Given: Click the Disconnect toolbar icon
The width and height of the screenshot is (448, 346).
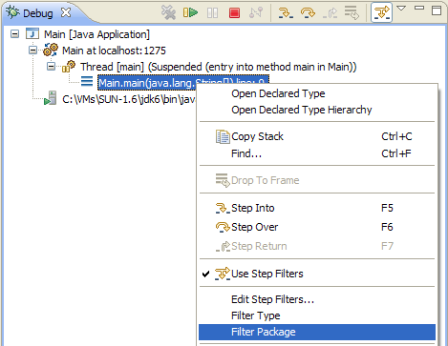Looking at the screenshot, I should point(256,12).
